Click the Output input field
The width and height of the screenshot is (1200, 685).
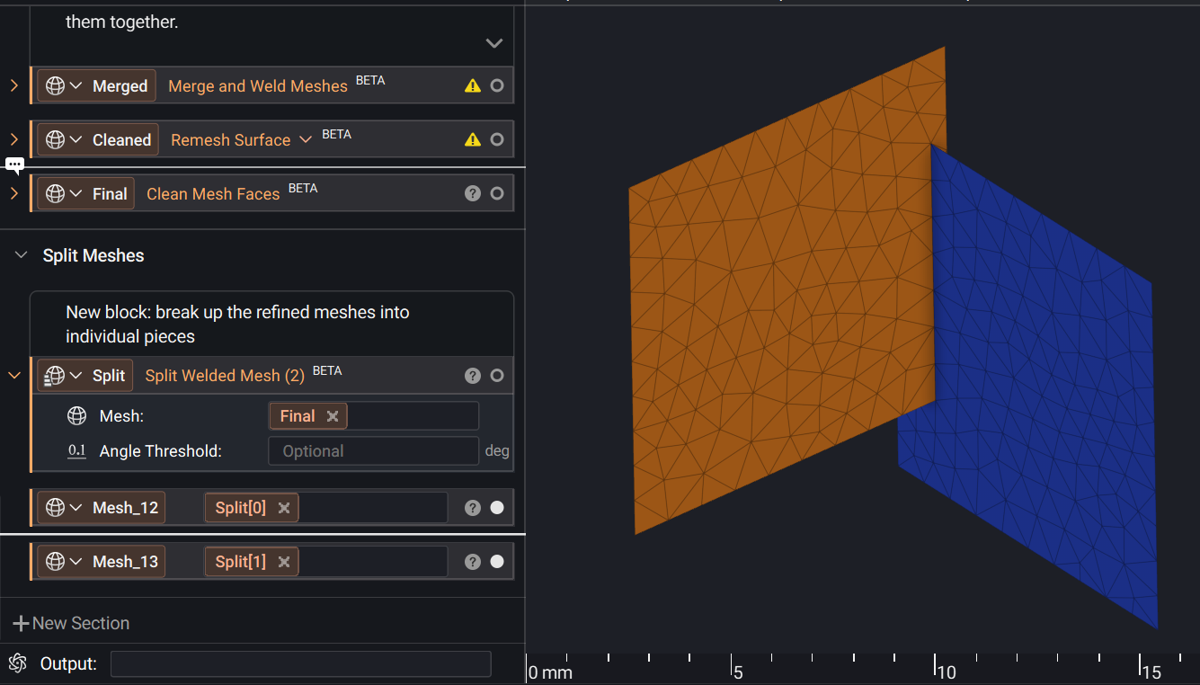click(301, 664)
